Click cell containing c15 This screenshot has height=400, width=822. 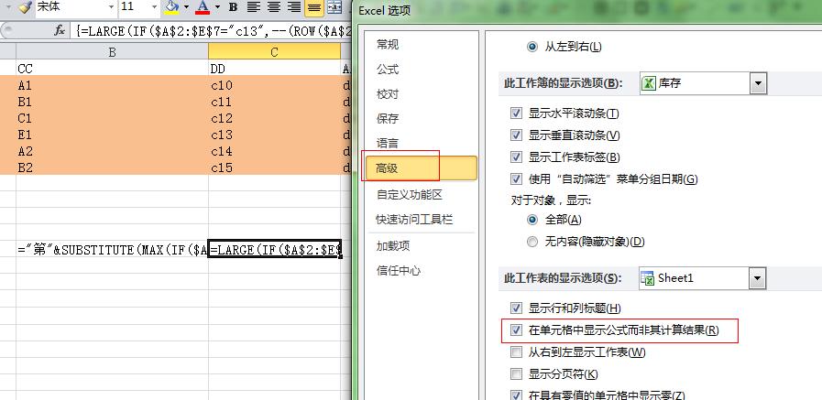click(x=274, y=168)
